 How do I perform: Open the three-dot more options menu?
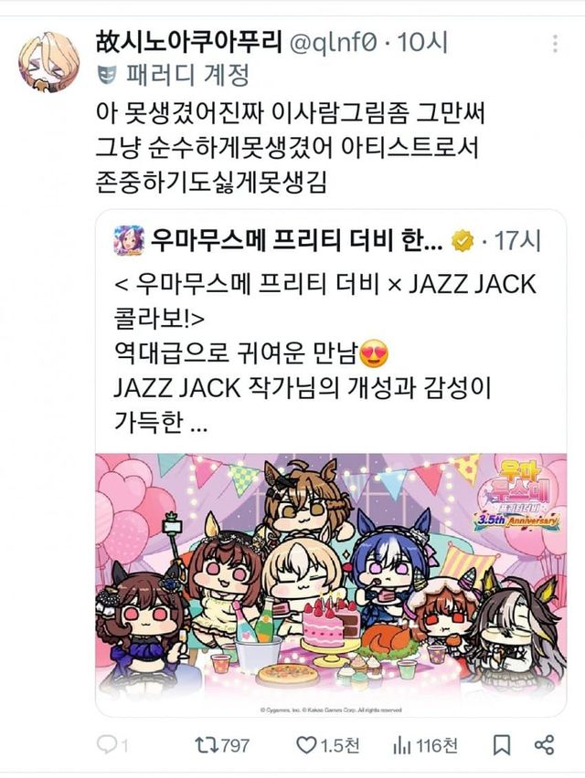[555, 44]
